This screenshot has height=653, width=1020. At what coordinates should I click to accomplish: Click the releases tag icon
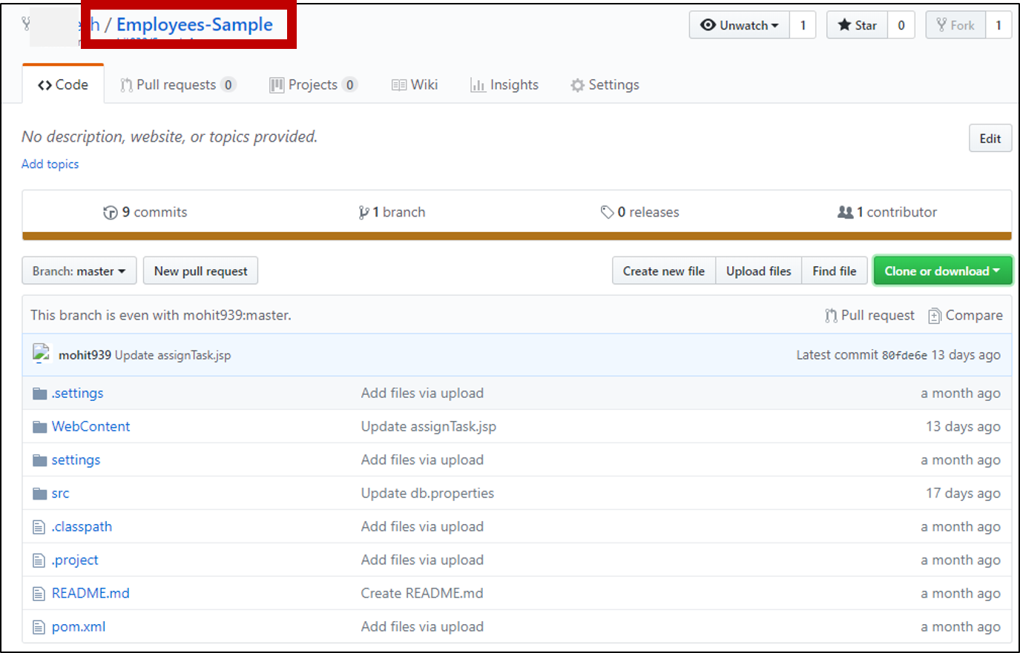coord(607,213)
